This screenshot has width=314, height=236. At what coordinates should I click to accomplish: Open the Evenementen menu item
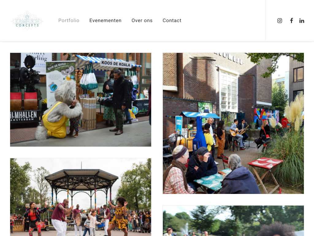[x=105, y=21]
